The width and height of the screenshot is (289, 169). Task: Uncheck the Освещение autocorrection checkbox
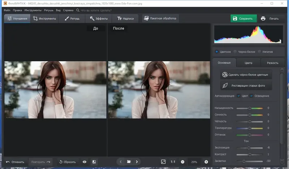click(251, 96)
